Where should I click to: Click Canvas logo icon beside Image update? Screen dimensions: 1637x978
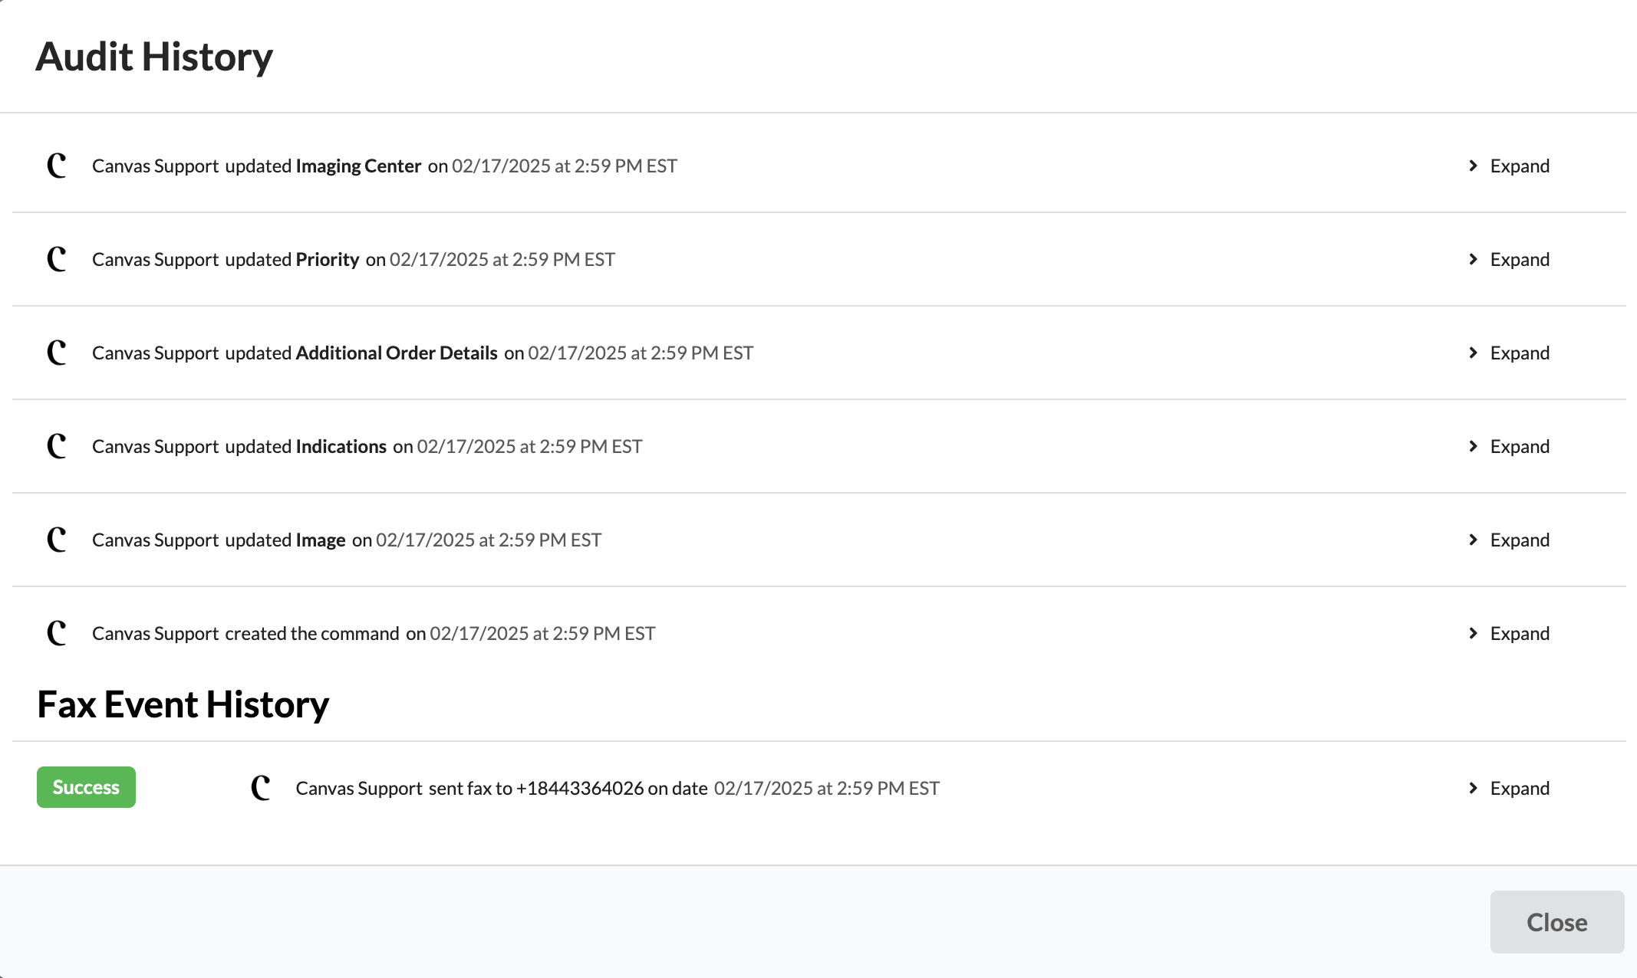tap(57, 540)
